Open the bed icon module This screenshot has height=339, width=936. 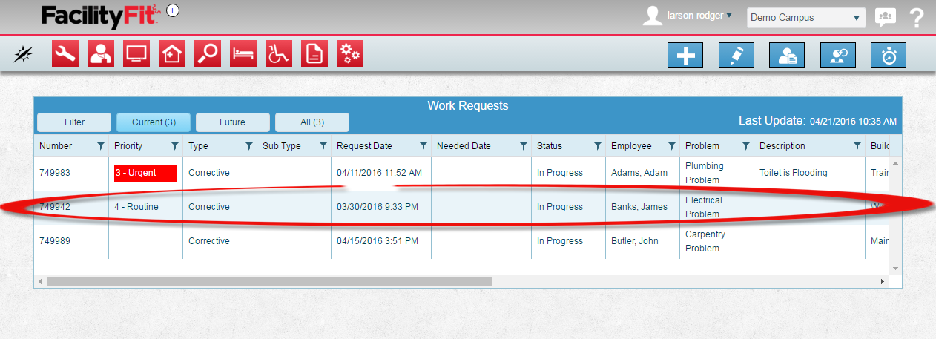(x=243, y=54)
